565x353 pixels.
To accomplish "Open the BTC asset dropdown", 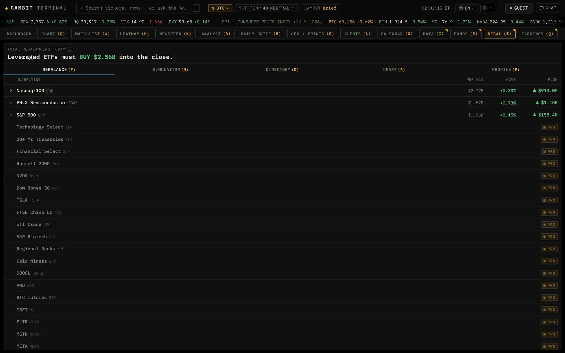I will click(220, 8).
